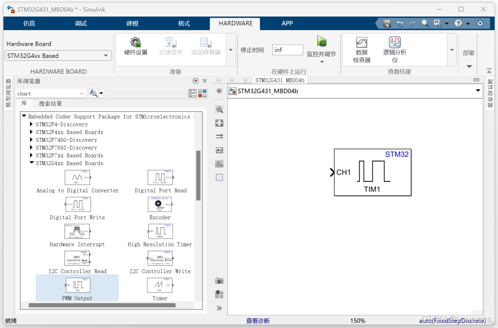
Task: Open Hardware Settings (硬件设置) gear icon
Action: click(x=136, y=42)
